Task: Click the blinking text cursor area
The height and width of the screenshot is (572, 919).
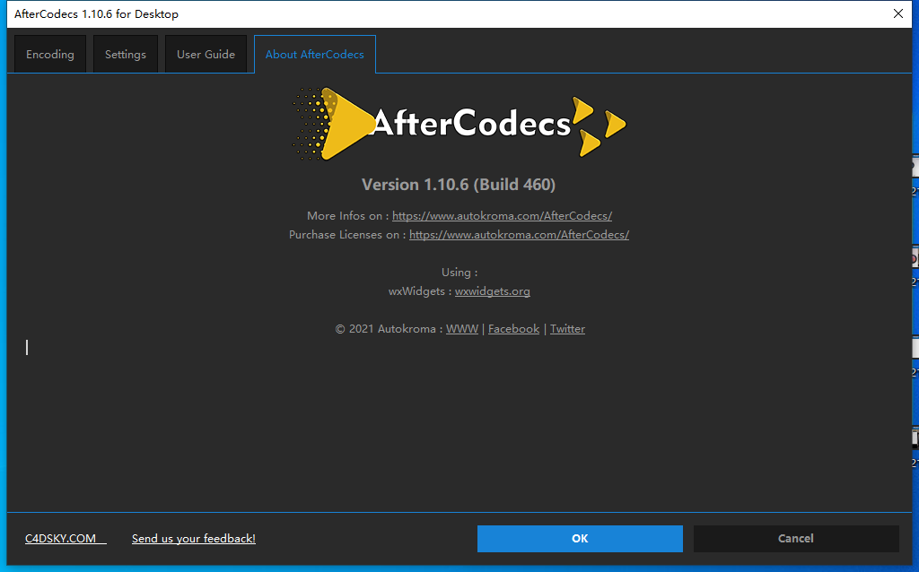Action: (26, 347)
